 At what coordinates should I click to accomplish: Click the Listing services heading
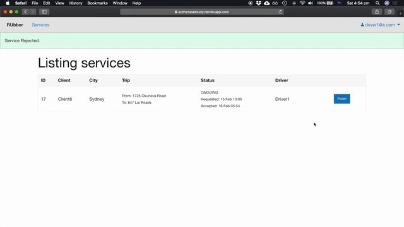(x=84, y=63)
